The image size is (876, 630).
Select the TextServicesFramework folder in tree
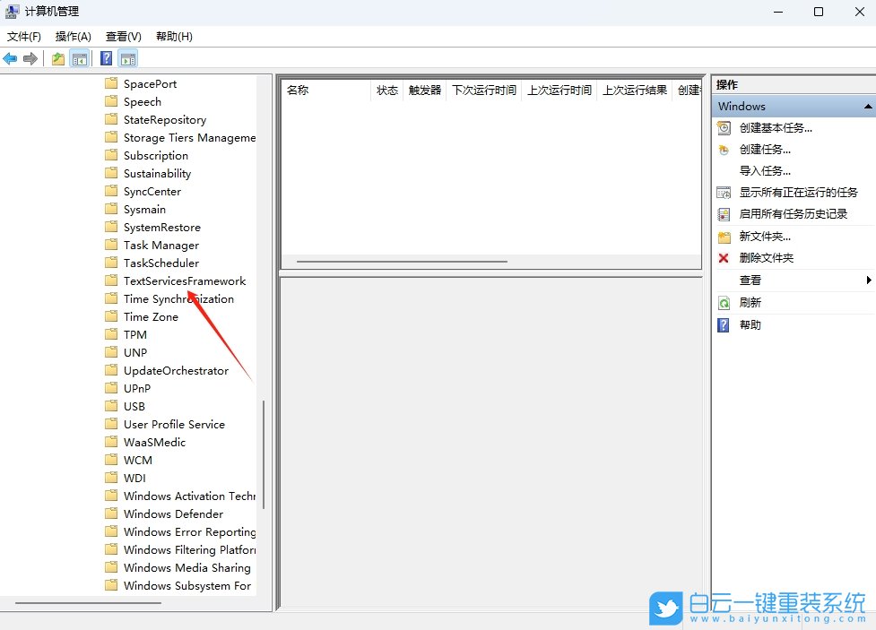(184, 281)
